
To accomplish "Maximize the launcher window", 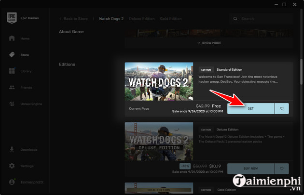I will [284, 4].
